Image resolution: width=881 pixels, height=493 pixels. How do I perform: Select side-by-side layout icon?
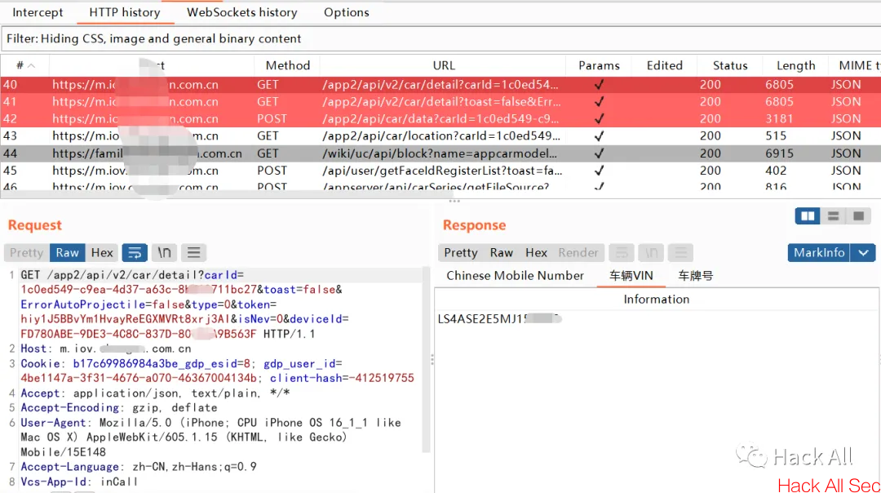[808, 215]
